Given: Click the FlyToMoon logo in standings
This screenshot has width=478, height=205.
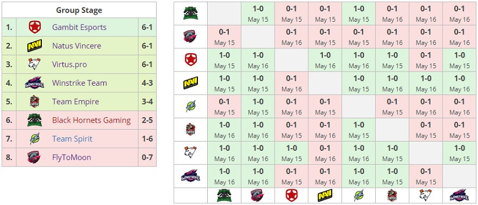Looking at the screenshot, I should (34, 157).
